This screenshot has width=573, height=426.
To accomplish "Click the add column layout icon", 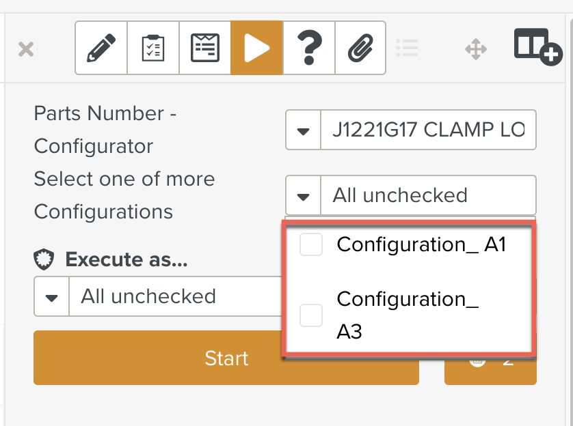I will 537,46.
